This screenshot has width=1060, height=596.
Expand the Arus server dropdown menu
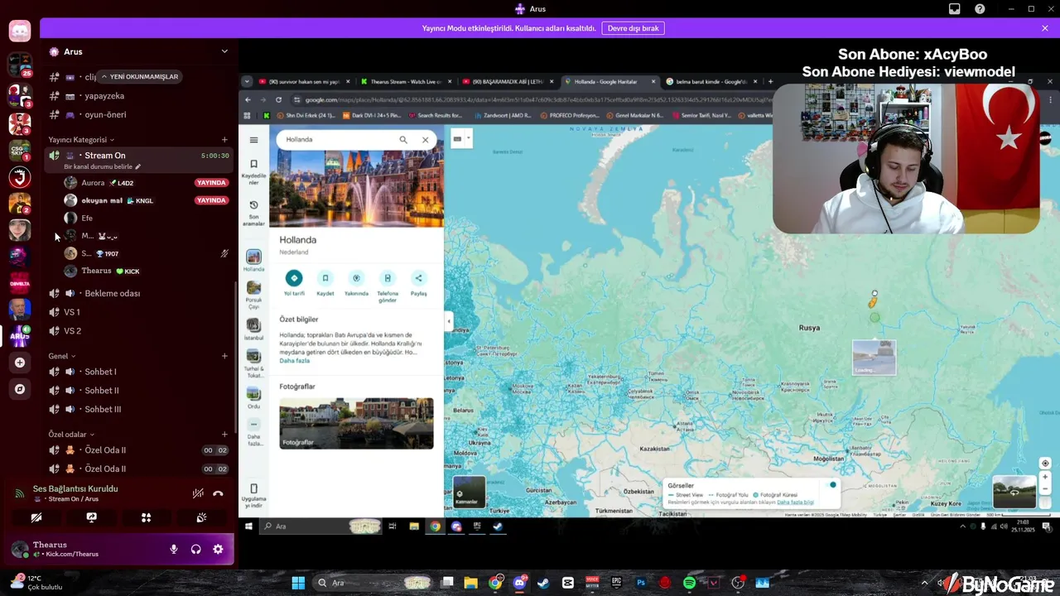[224, 51]
